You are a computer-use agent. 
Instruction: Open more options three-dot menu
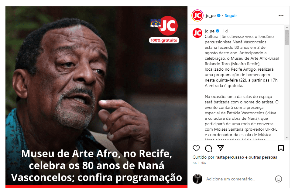tap(281, 15)
